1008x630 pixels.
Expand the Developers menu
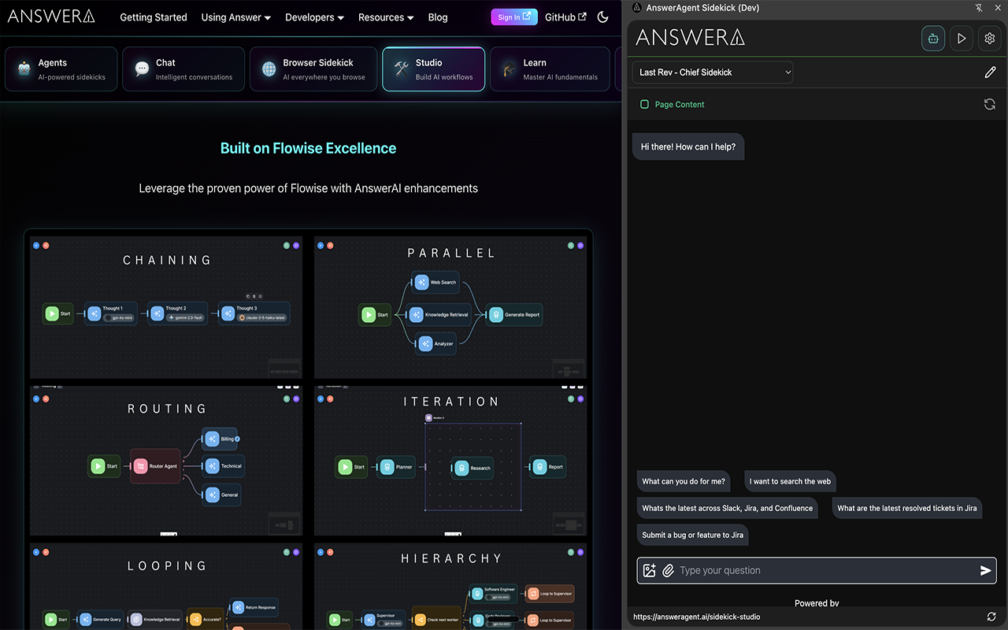click(315, 17)
